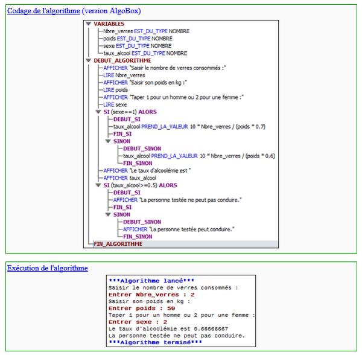
Task: Select AFFICHER 'Saisir son poids en kg' line
Action: coord(145,83)
